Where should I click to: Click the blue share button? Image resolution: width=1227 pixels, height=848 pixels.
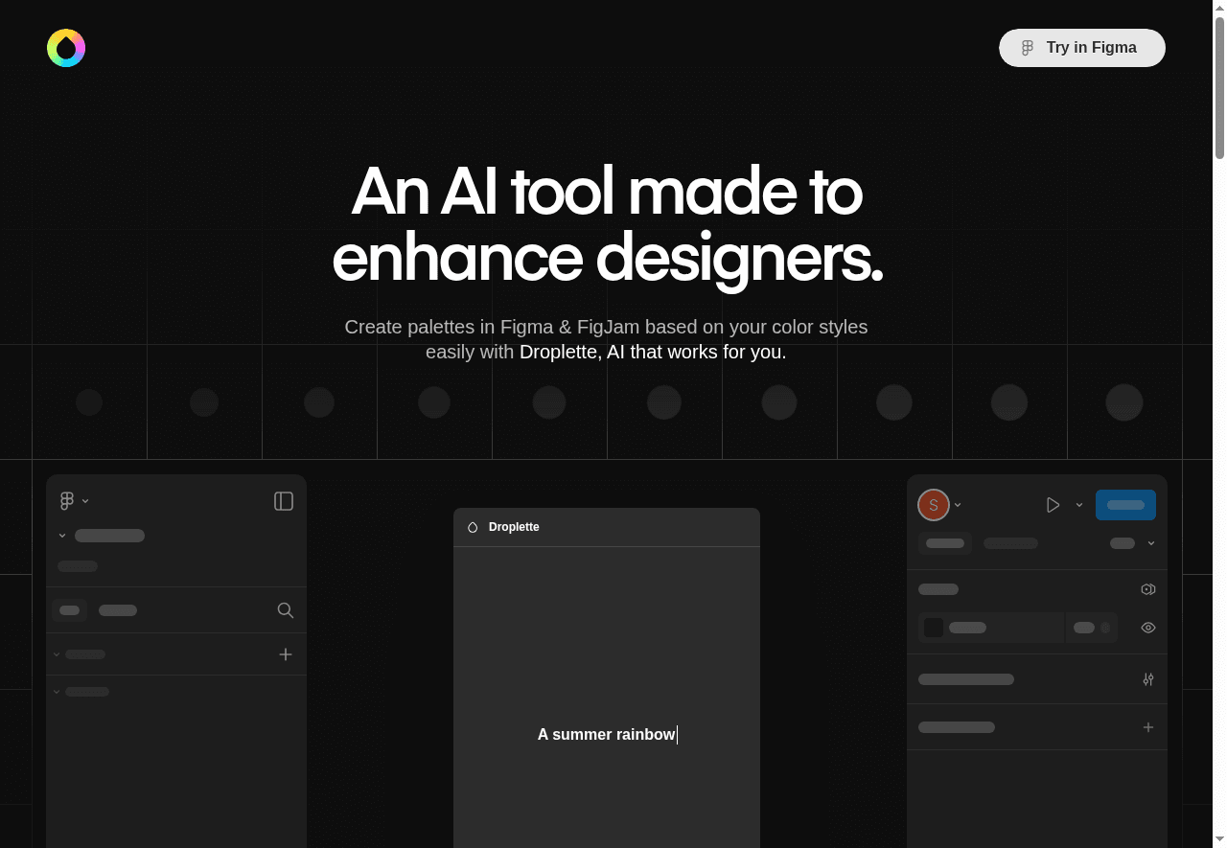[x=1125, y=505]
